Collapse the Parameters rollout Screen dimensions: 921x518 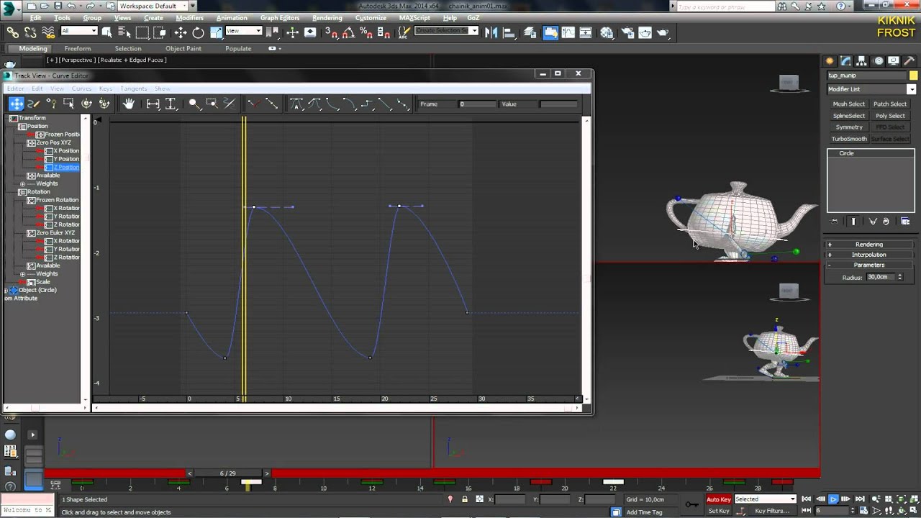click(869, 265)
